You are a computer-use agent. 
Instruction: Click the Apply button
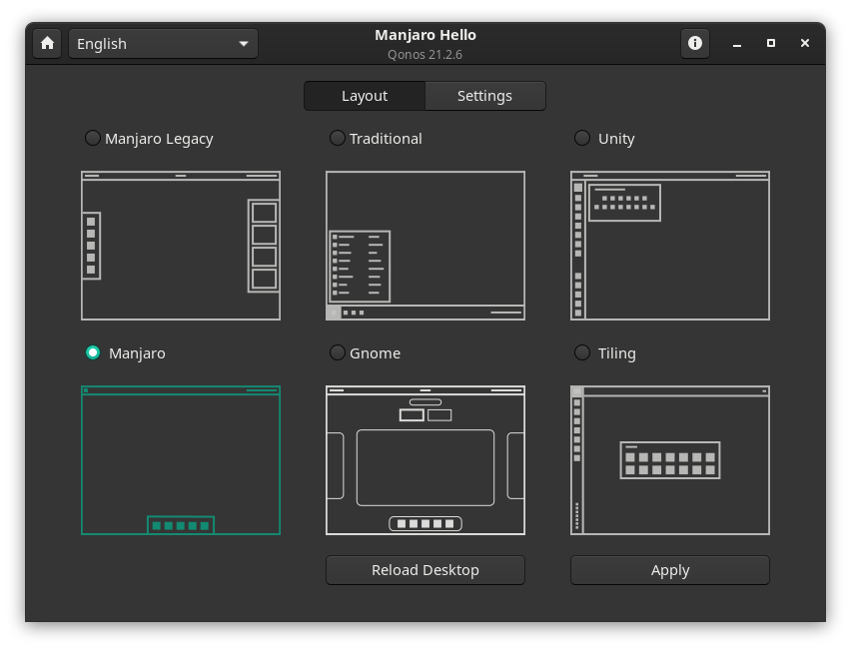(x=670, y=570)
